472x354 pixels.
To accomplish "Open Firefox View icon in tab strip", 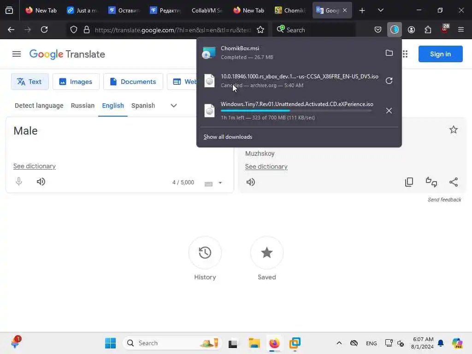I will [x=9, y=10].
